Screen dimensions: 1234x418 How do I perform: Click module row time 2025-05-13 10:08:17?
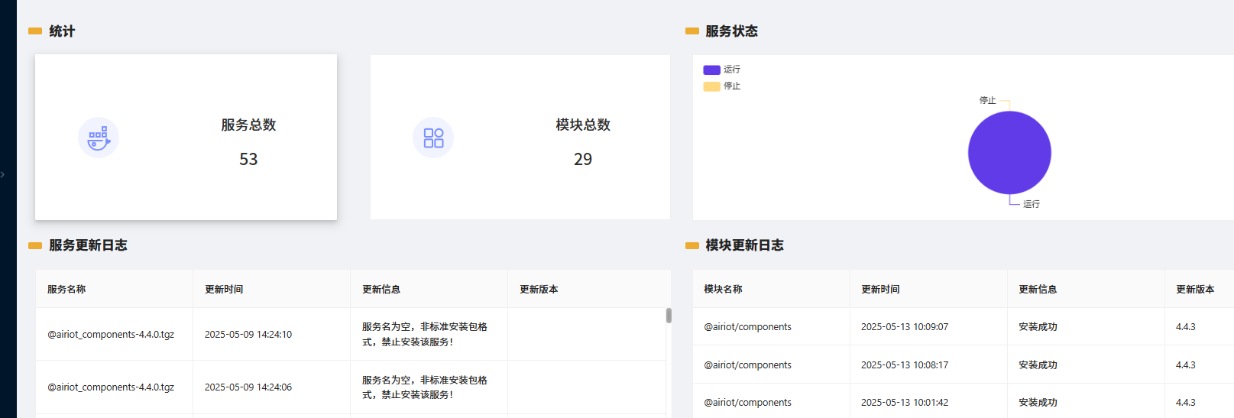905,365
